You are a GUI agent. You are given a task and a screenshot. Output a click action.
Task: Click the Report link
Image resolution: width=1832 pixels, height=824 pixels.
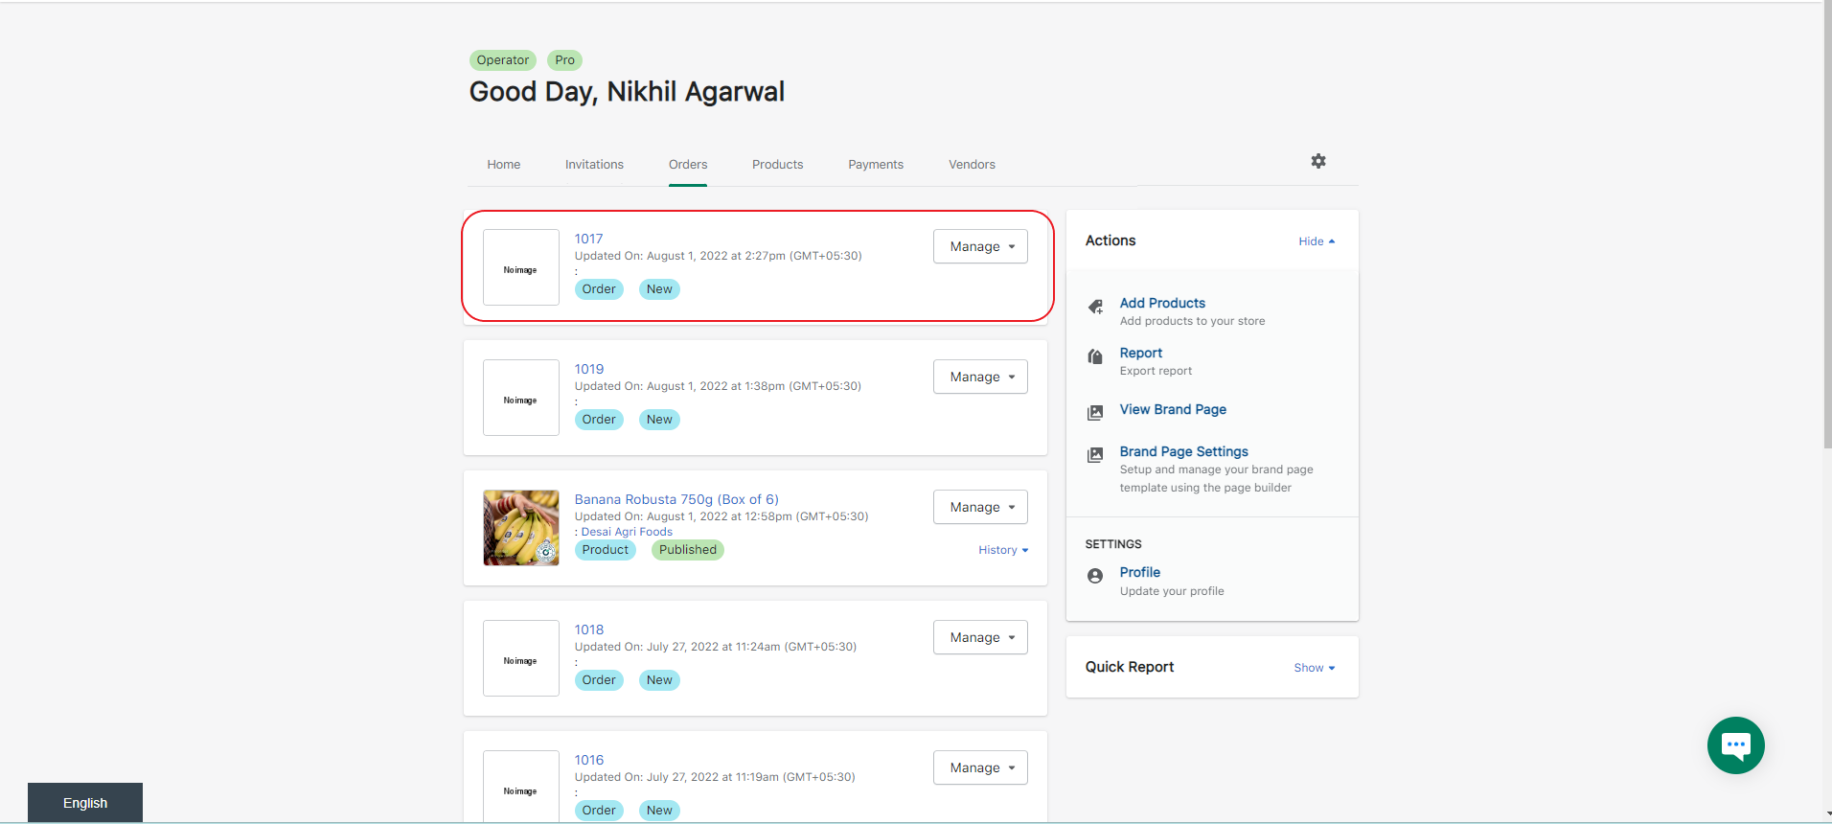(1140, 353)
